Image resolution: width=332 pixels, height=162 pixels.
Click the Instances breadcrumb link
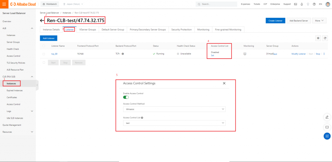(67, 13)
